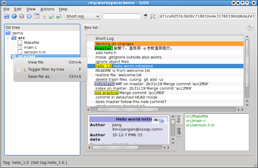This screenshot has height=168, width=258.
Task: Open the Help menu
Action: click(x=63, y=9)
